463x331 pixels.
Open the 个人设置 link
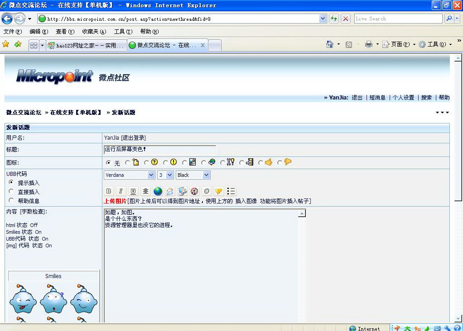click(403, 98)
